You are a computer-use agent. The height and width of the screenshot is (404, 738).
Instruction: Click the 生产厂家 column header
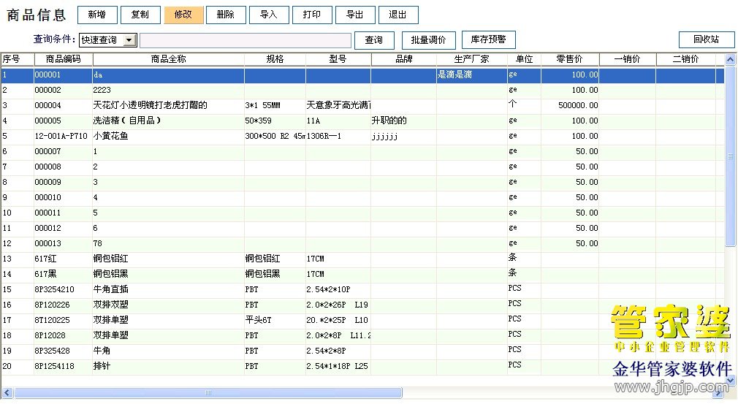coord(471,59)
